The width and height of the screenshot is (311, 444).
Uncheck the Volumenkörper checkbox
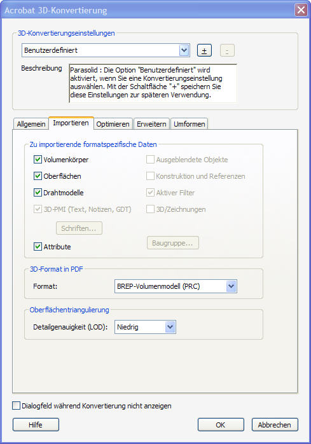(x=38, y=160)
